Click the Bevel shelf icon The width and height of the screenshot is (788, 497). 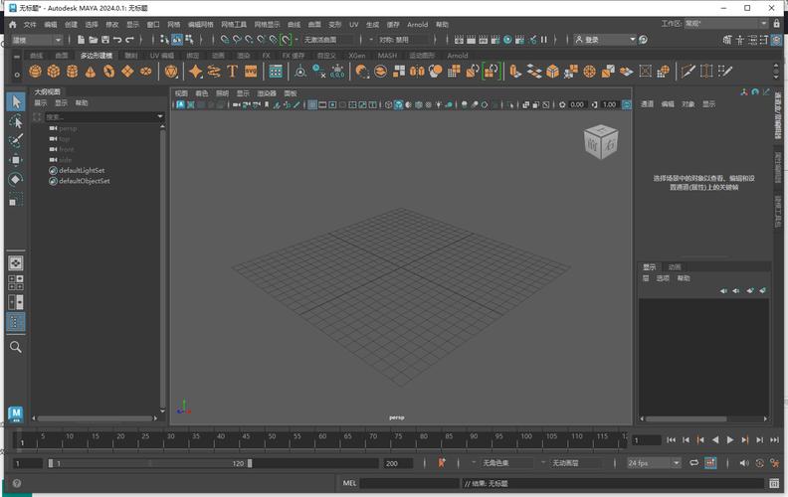(x=553, y=72)
